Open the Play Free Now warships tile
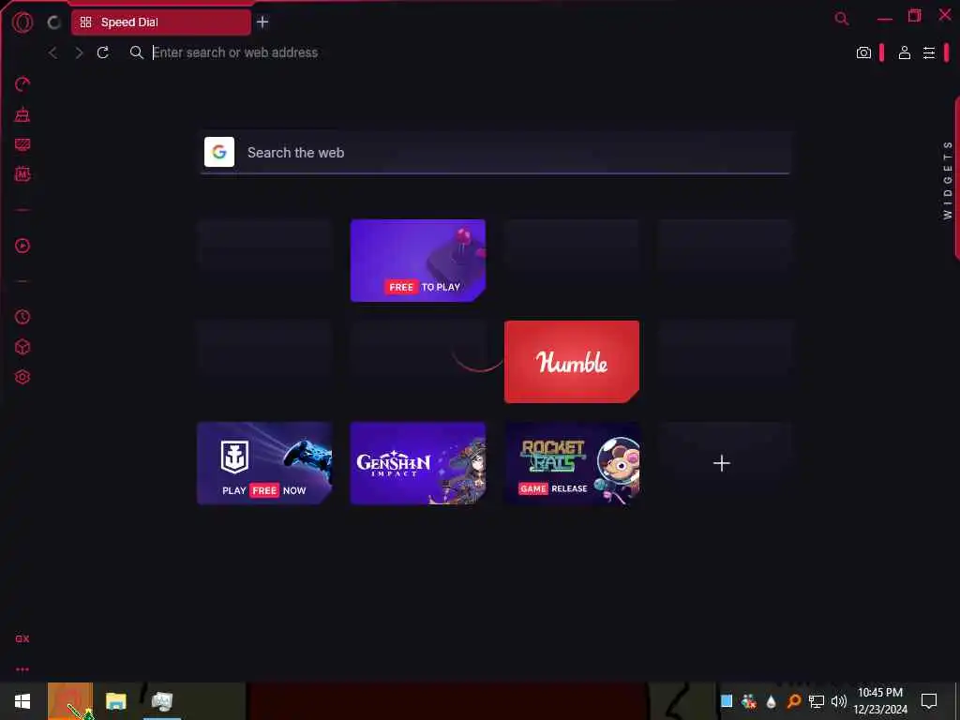This screenshot has width=960, height=720. click(264, 463)
